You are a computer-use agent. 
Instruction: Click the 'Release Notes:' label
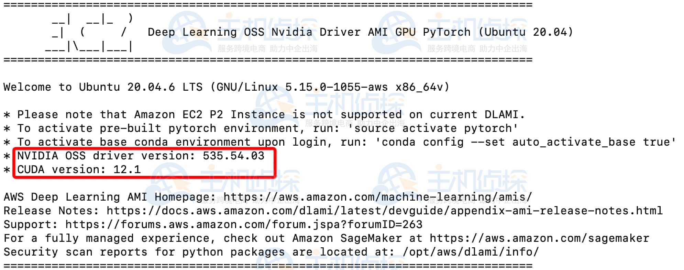tap(51, 211)
